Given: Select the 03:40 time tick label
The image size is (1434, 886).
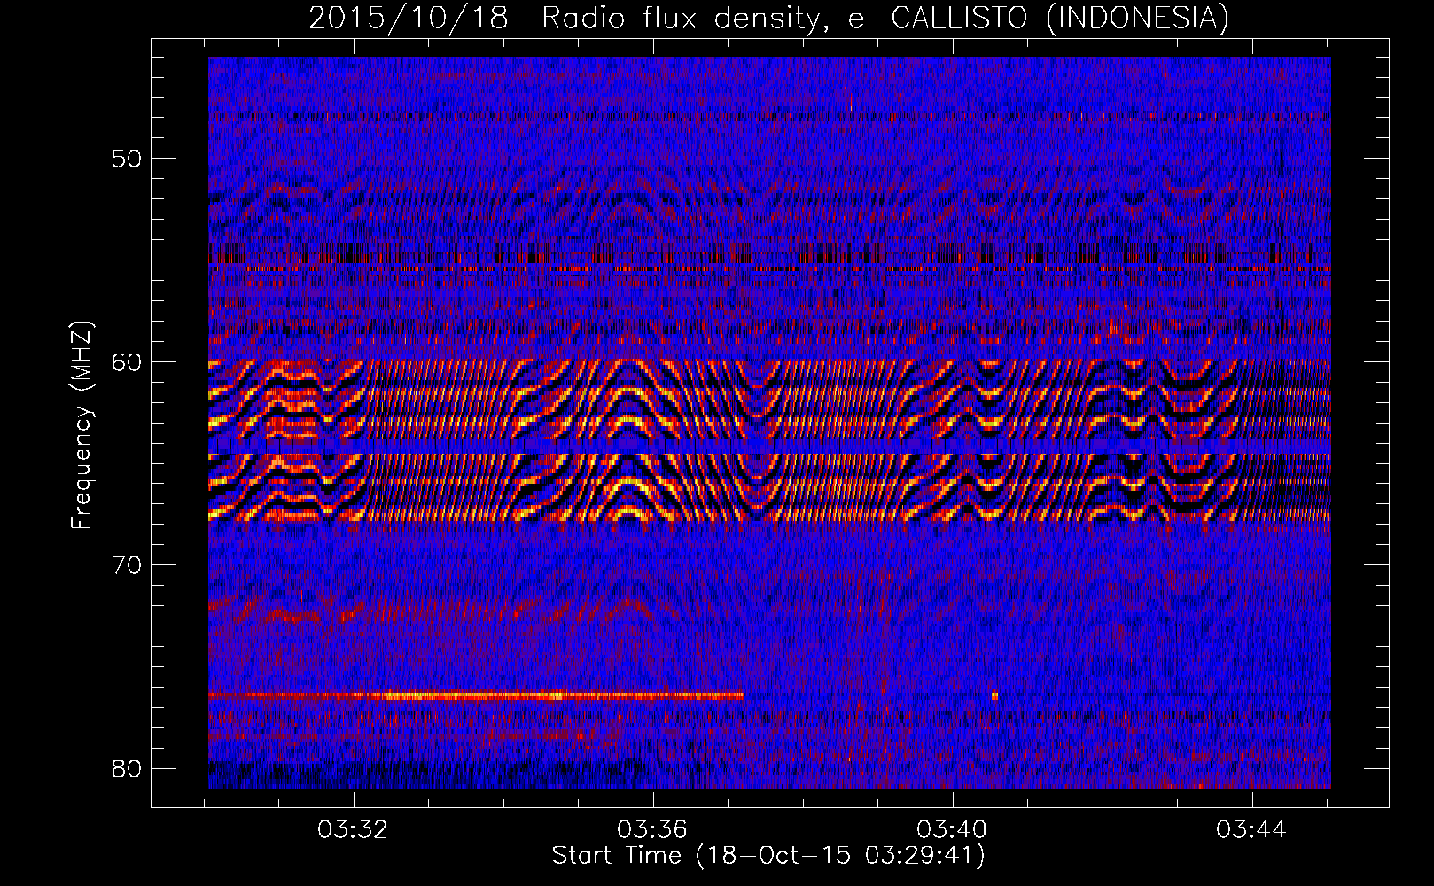Looking at the screenshot, I should 953,830.
